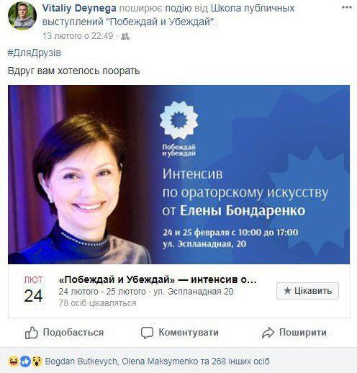This screenshot has width=357, height=373.
Task: Click the Коментувати speech bubble icon
Action: click(147, 333)
